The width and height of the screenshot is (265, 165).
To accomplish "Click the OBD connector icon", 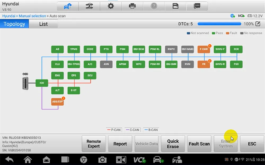I will tap(25, 83).
